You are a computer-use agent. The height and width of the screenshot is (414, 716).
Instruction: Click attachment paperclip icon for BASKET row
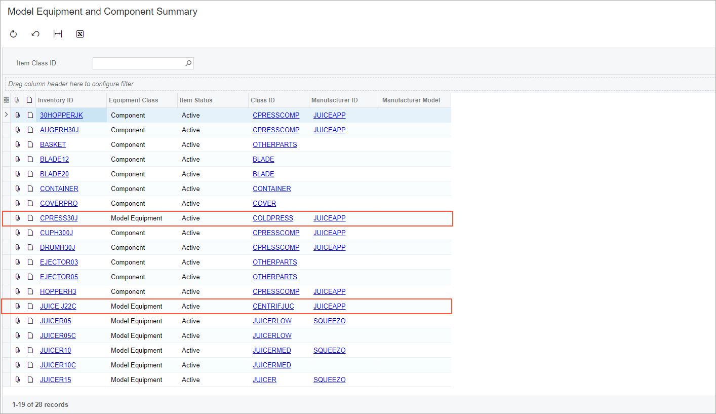pyautogui.click(x=17, y=144)
